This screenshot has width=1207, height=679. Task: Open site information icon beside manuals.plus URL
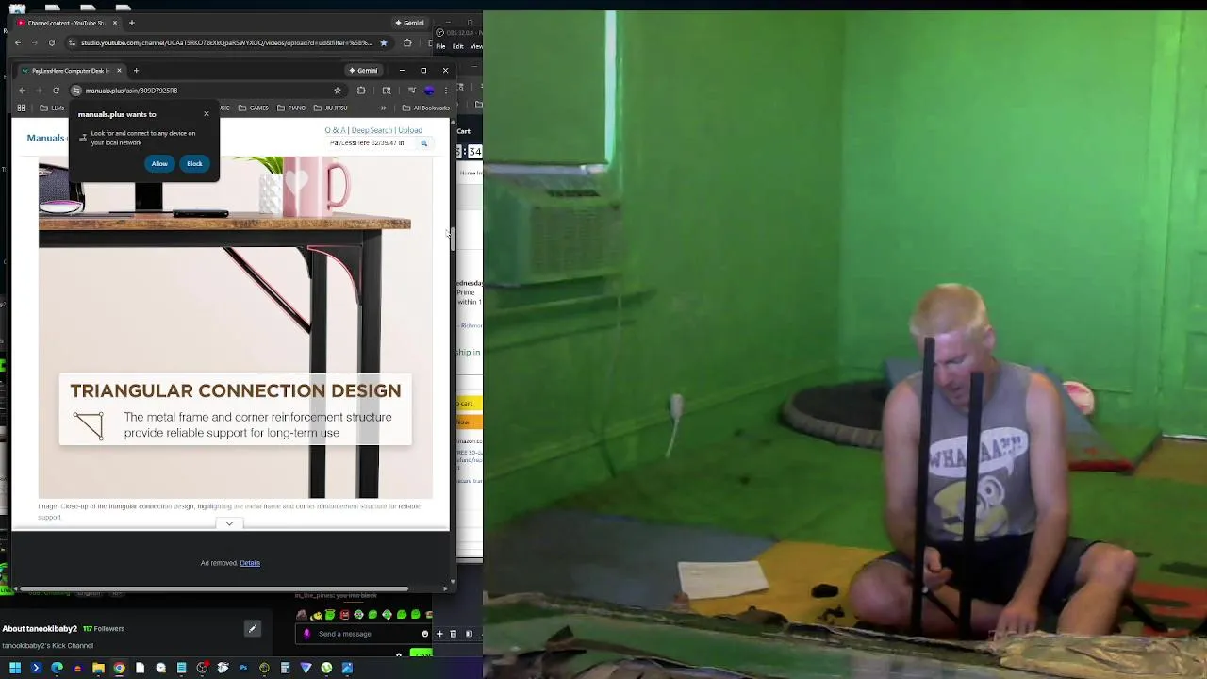click(x=76, y=91)
